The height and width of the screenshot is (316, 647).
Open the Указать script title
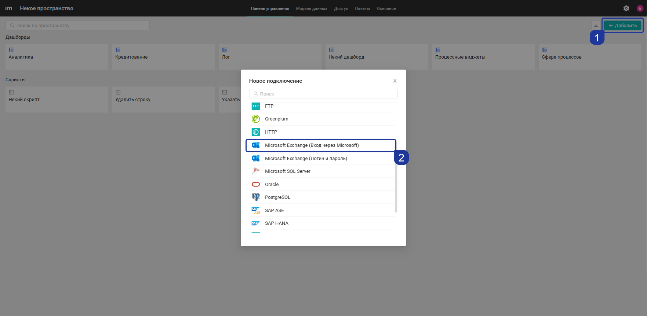[x=231, y=100]
